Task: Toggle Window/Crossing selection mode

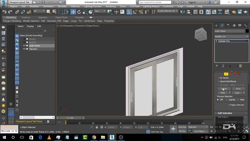Action: 66,12
